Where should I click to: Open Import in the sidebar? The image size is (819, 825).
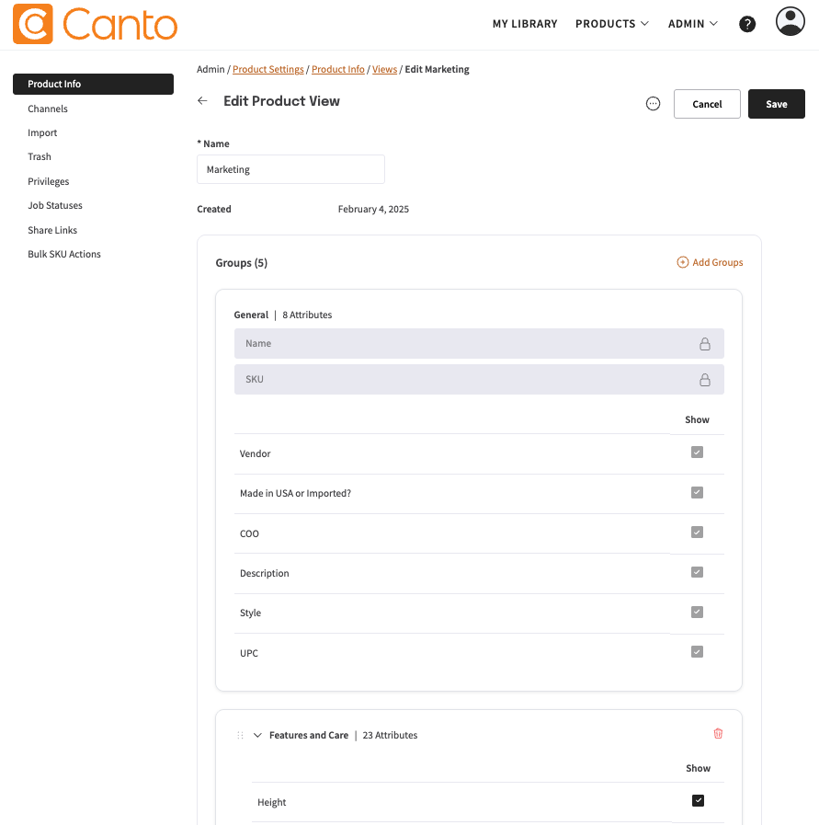[42, 133]
